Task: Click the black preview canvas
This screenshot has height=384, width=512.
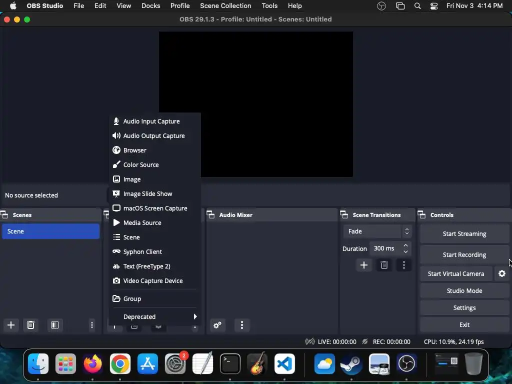Action: pyautogui.click(x=255, y=104)
